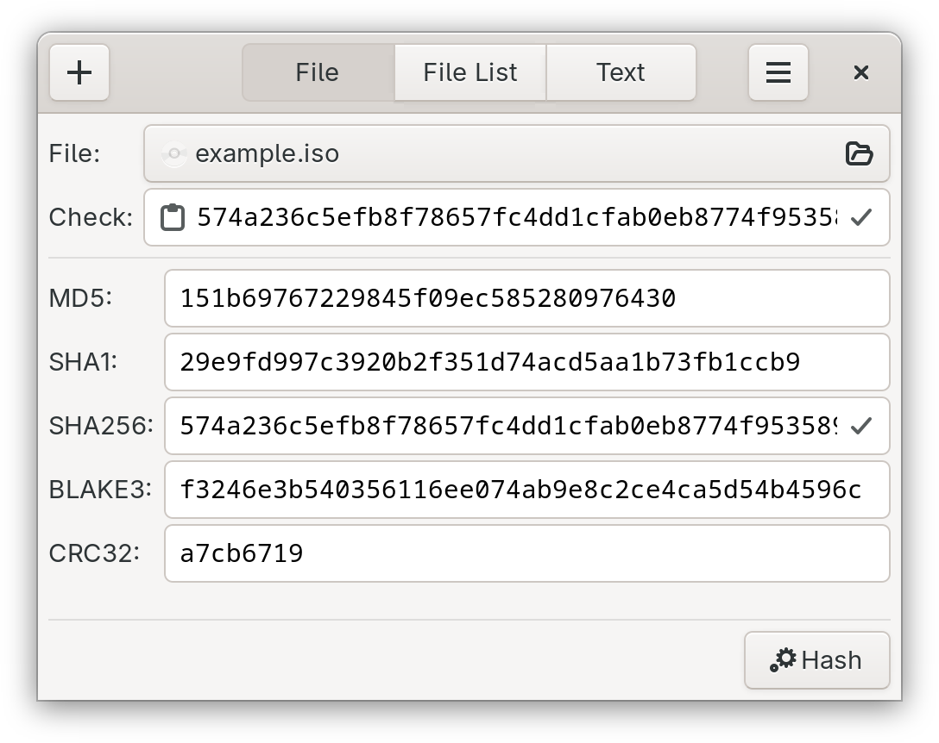Image resolution: width=939 pixels, height=743 pixels.
Task: Click the MD5 hash output field
Action: click(x=527, y=298)
